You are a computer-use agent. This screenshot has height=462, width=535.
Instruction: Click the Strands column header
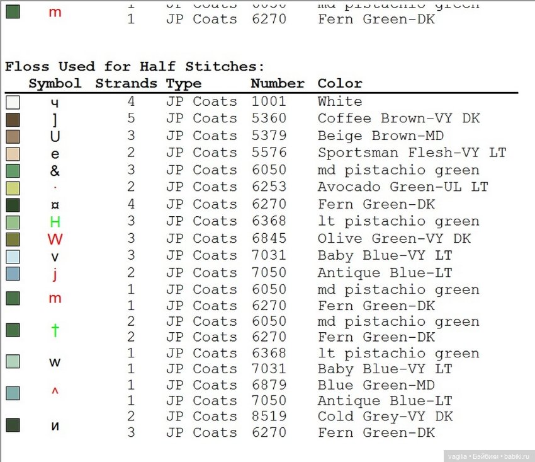[126, 83]
